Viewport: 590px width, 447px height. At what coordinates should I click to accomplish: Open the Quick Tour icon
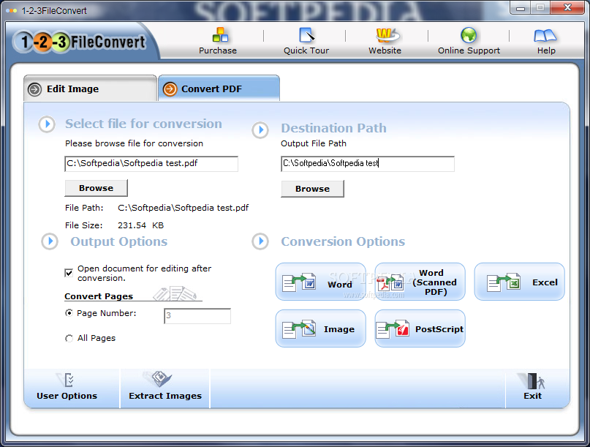[306, 35]
